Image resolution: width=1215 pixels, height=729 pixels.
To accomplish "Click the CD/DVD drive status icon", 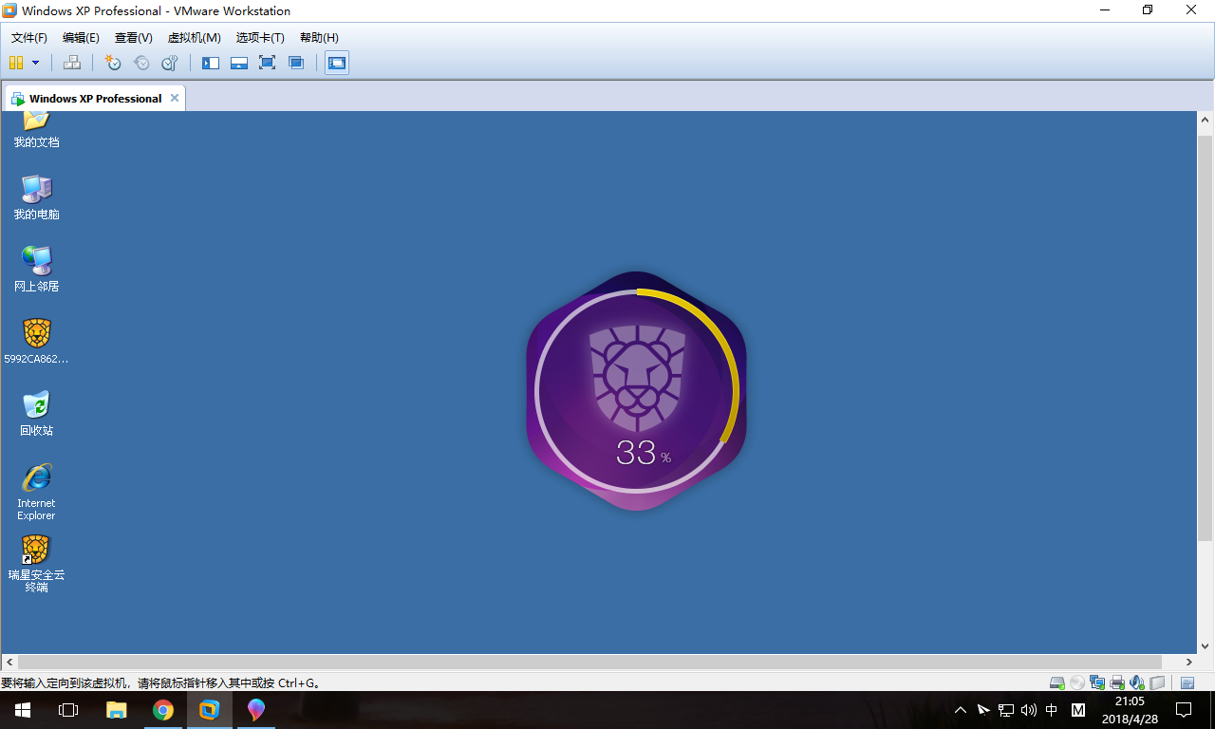I will 1076,682.
